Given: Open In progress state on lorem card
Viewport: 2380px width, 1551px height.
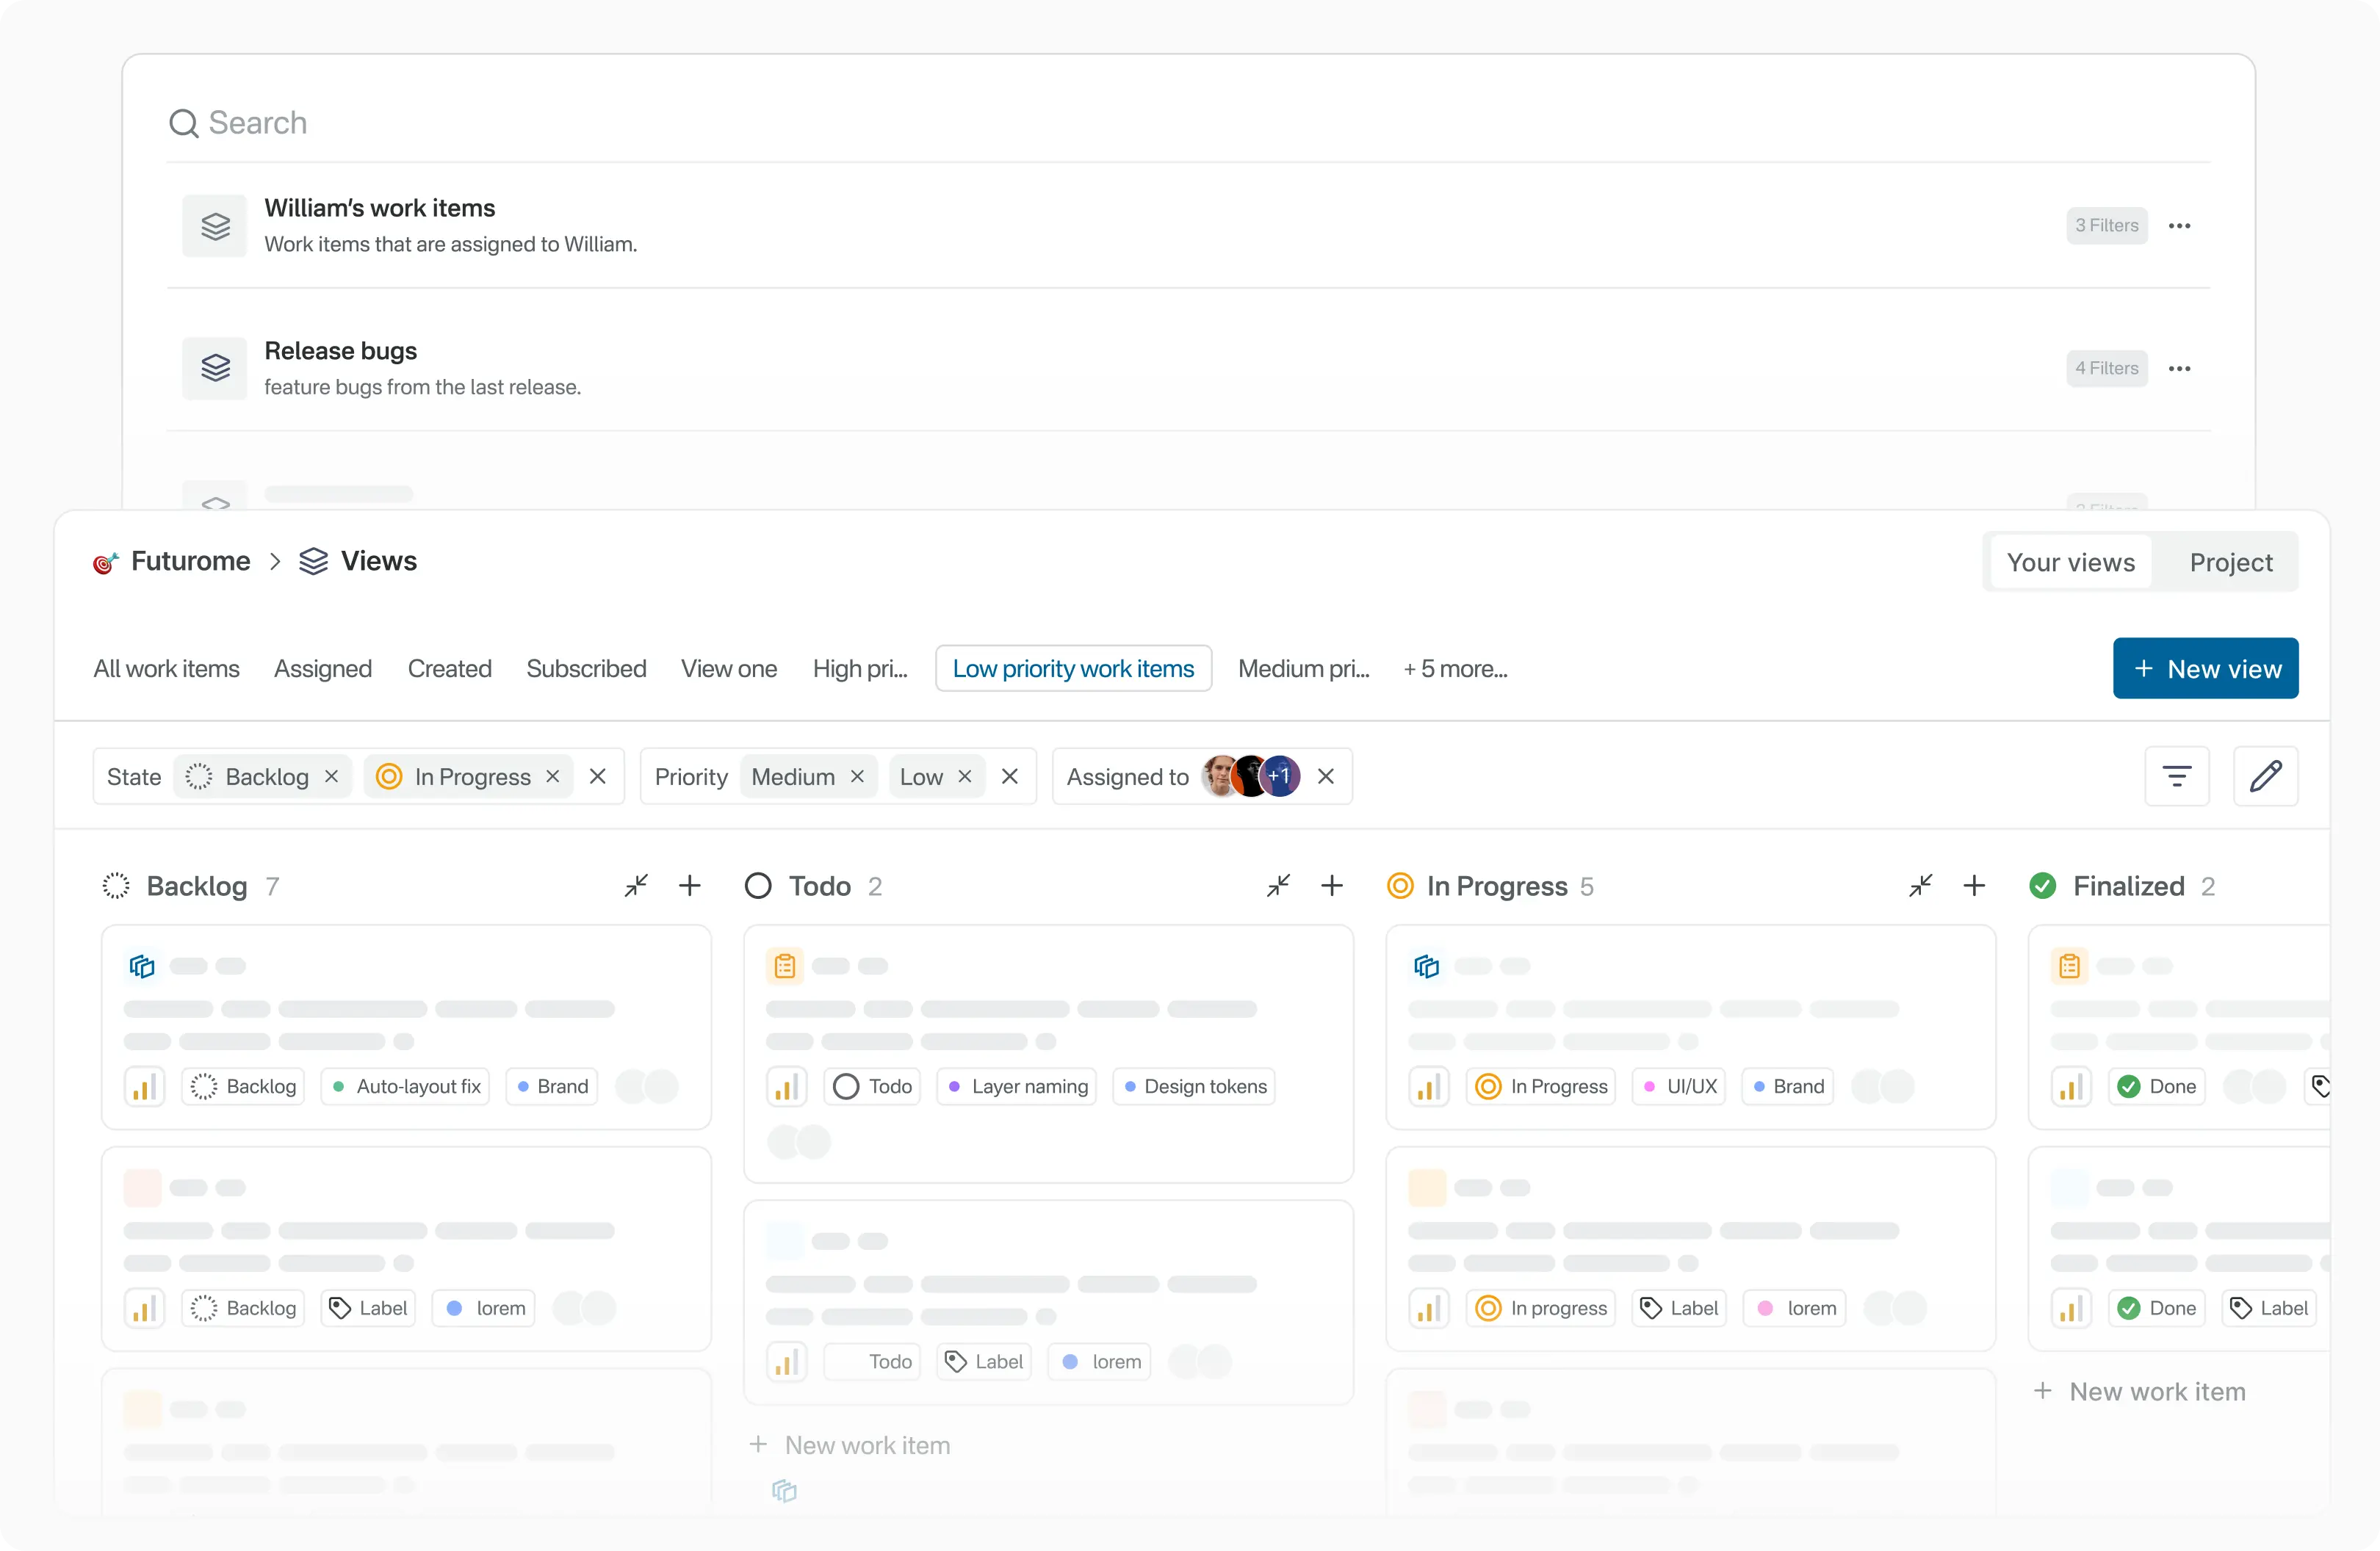Looking at the screenshot, I should [x=1541, y=1309].
